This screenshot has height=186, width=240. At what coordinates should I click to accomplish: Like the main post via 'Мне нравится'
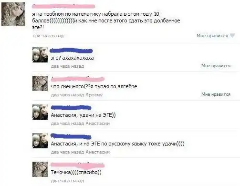212,36
